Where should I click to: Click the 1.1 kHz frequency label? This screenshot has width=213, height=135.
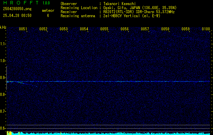point(3,44)
